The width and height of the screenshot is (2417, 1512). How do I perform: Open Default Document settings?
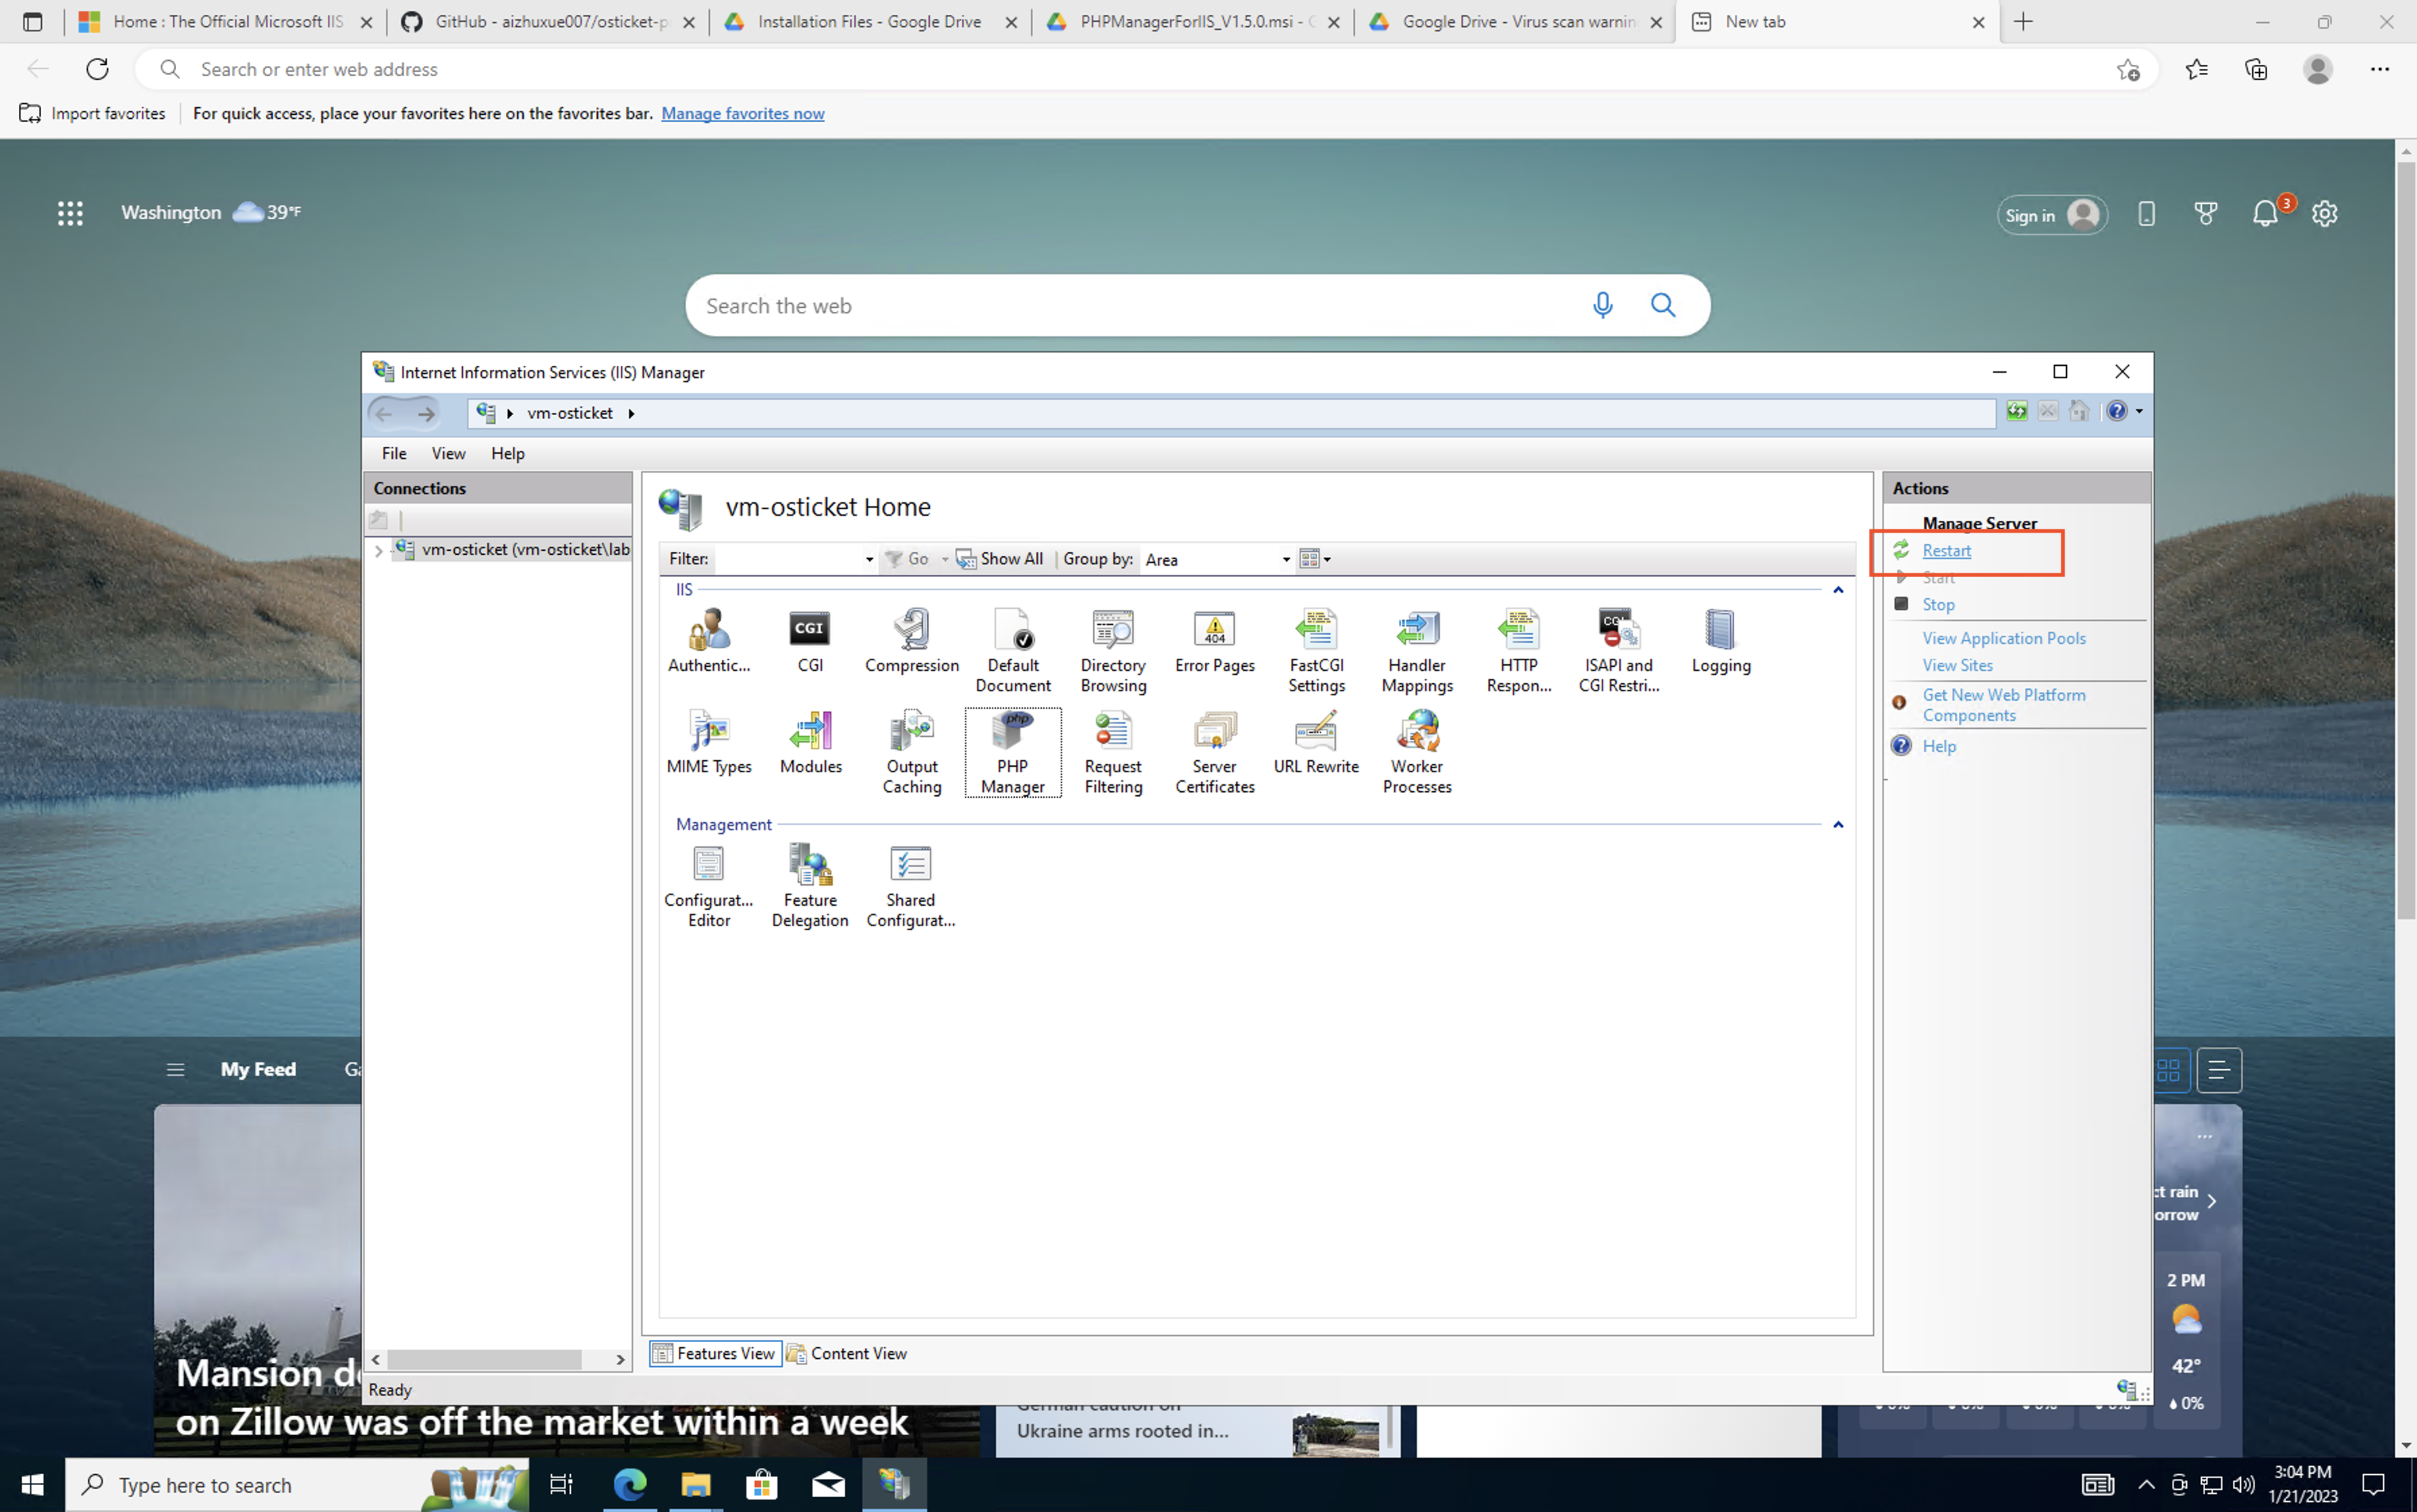1013,651
